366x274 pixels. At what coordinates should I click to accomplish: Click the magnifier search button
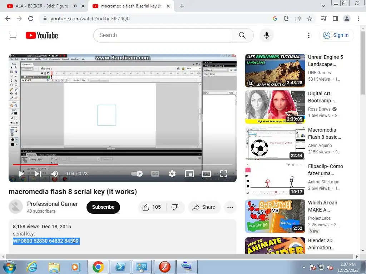tap(242, 35)
